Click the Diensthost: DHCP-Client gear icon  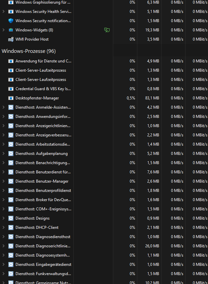(x=11, y=227)
